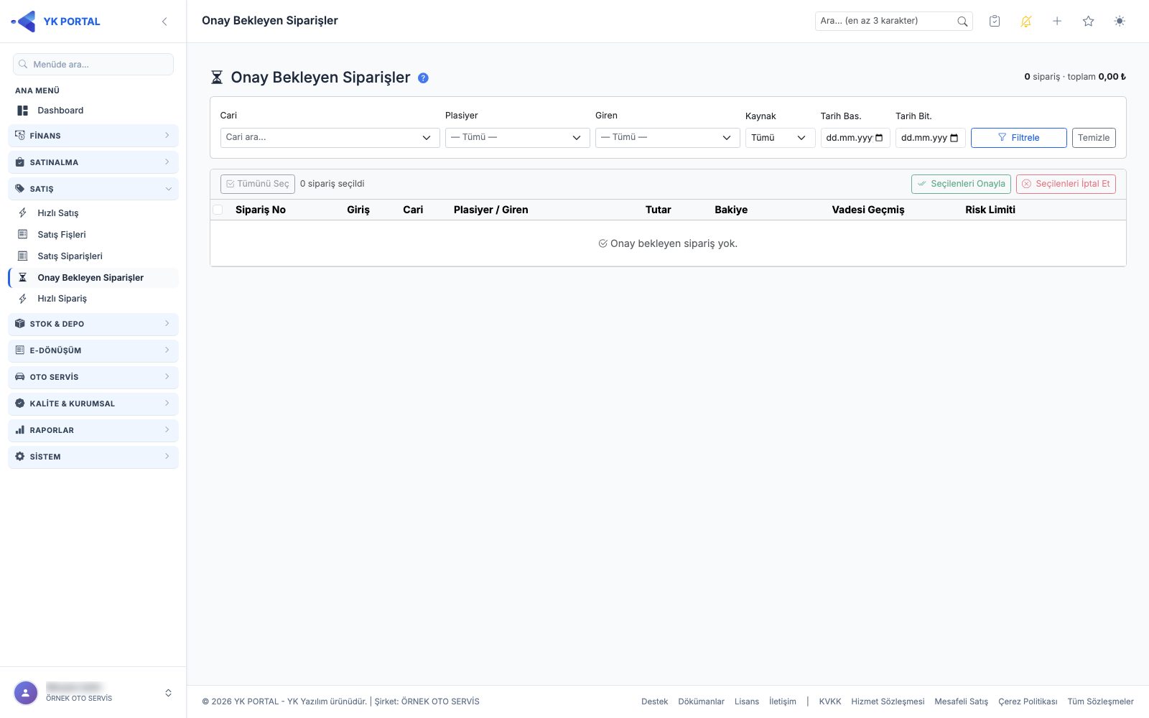
Task: Open the clipboard tasks icon in header
Action: (995, 22)
